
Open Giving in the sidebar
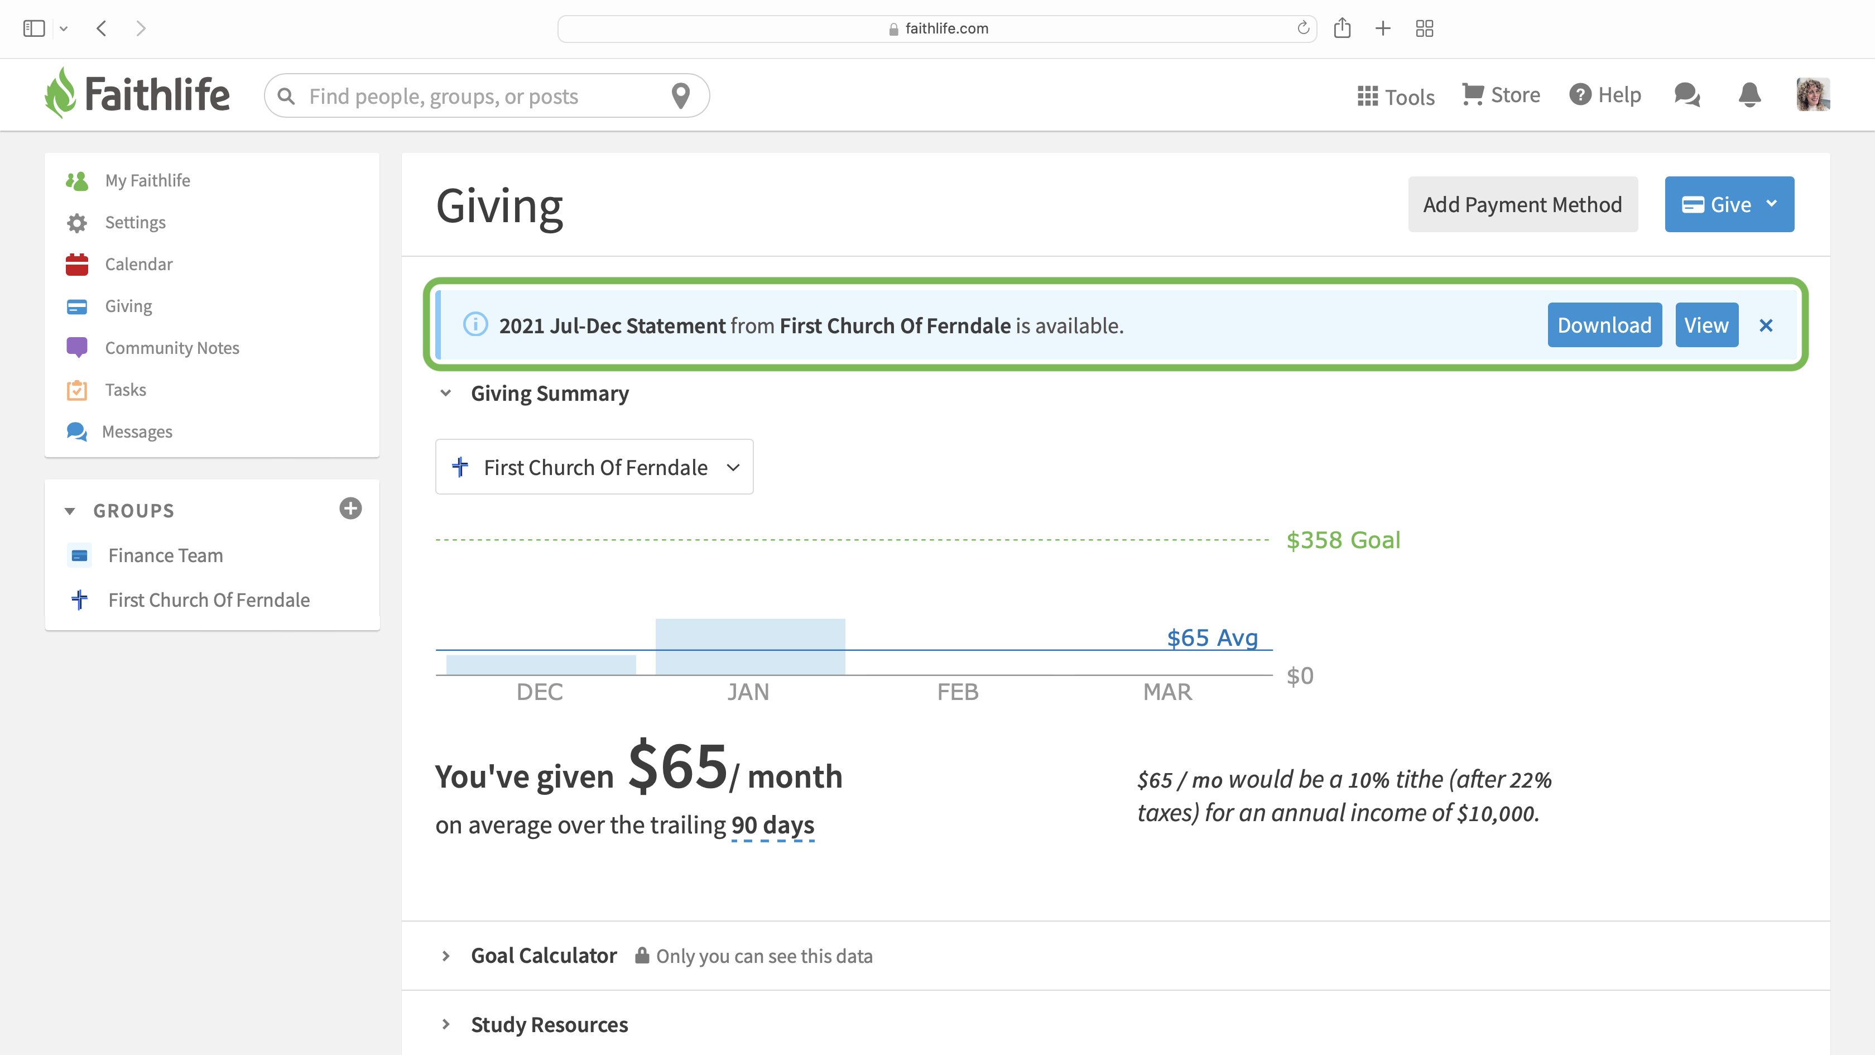129,306
